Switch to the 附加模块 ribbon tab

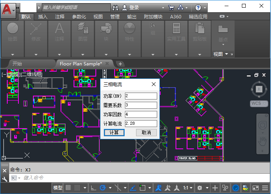153,17
